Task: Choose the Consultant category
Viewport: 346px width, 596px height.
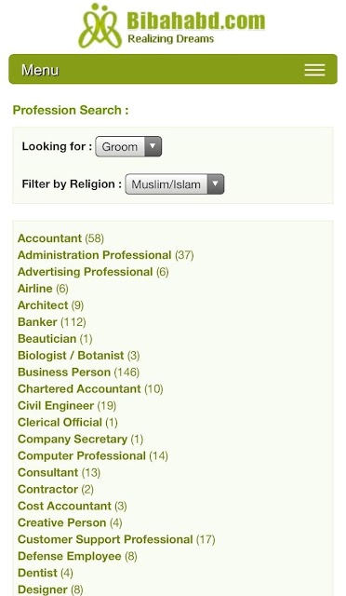Action: (47, 472)
